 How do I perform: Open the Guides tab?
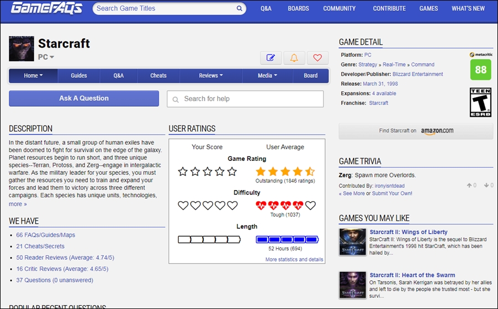[79, 75]
